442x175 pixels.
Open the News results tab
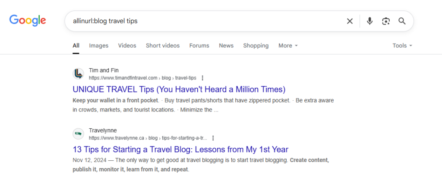click(x=226, y=45)
